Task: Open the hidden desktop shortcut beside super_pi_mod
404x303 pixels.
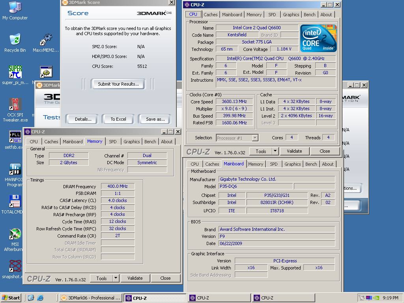Action: 46,72
